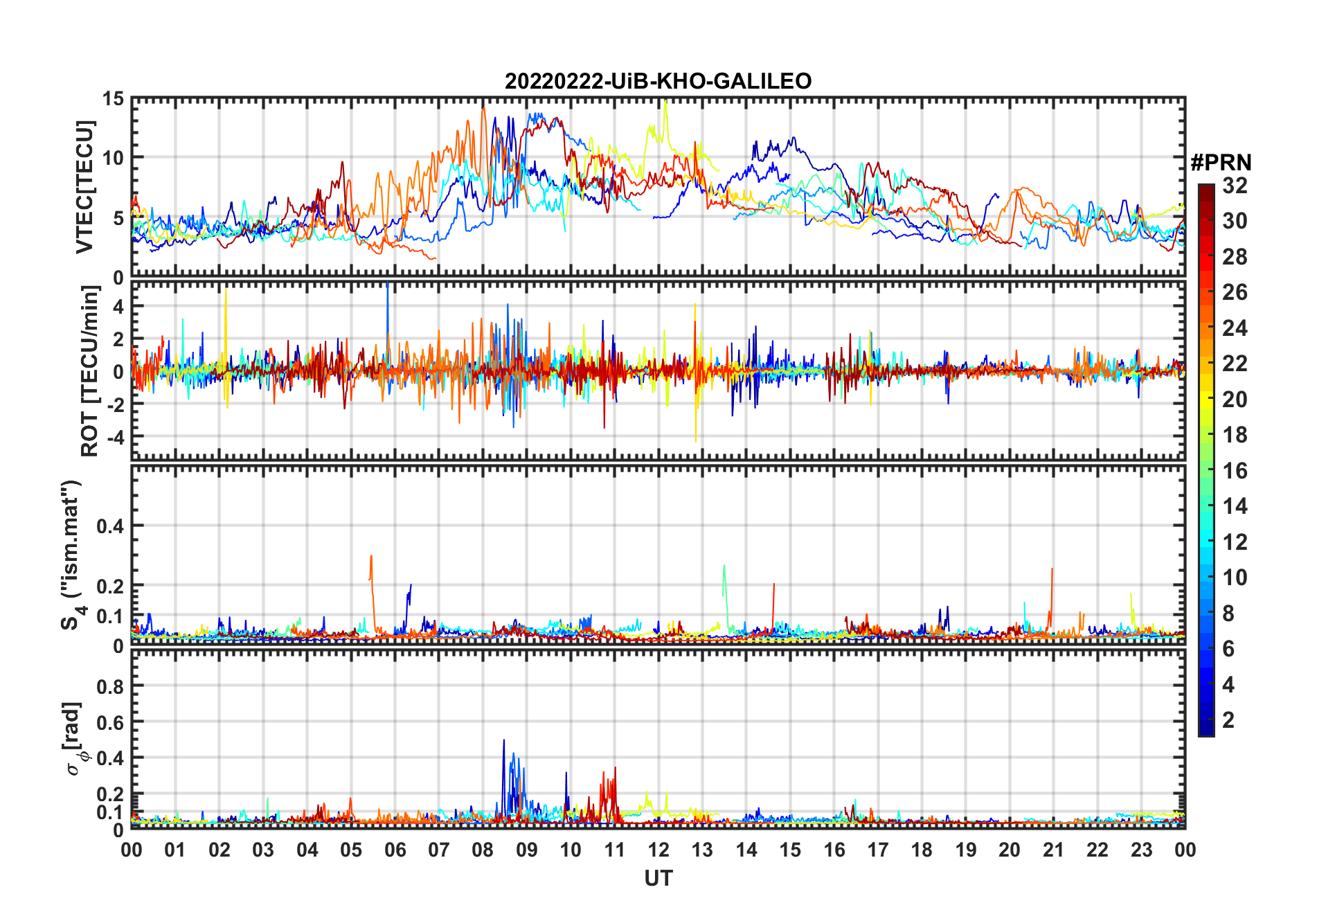Click colorbar tick label 2

pos(1228,720)
